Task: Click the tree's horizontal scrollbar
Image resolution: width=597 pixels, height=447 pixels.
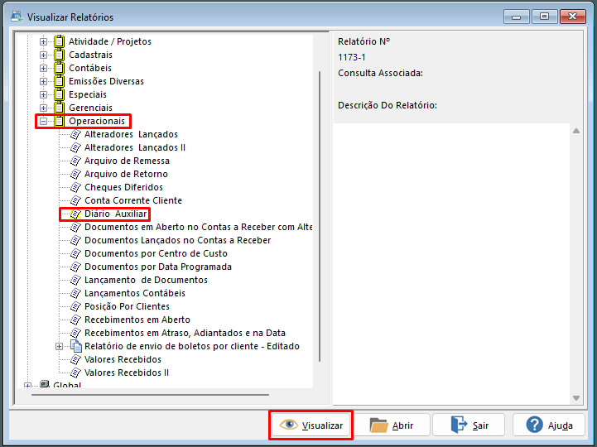Action: point(150,395)
